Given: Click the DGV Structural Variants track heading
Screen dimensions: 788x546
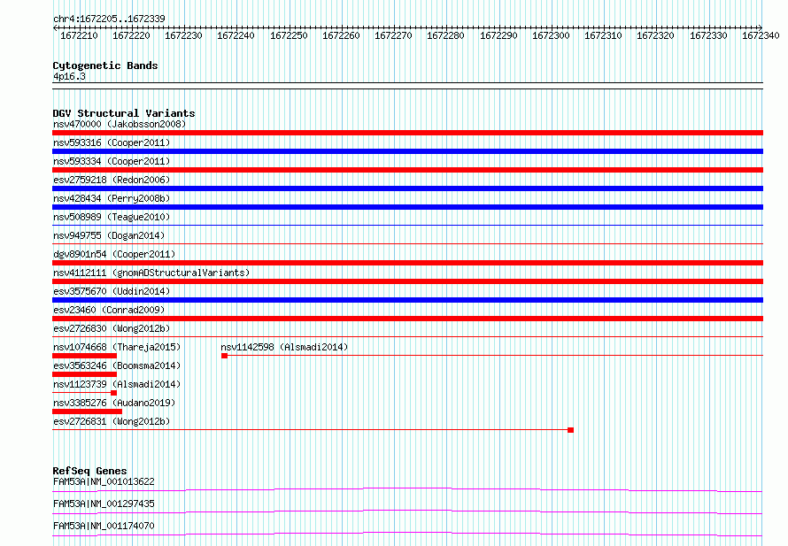Looking at the screenshot, I should point(124,113).
